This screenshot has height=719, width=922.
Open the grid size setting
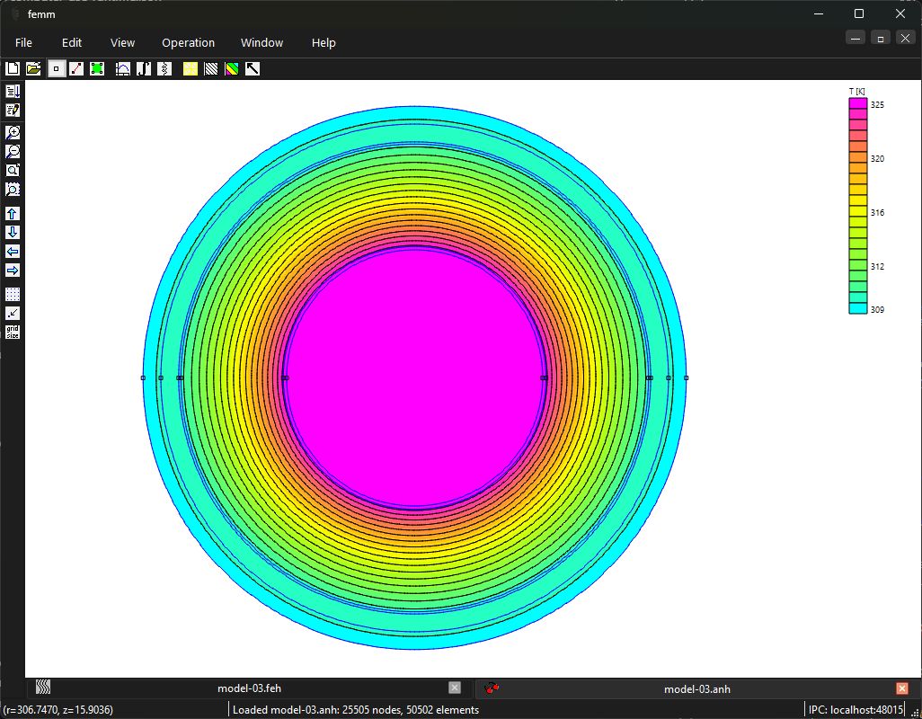point(13,332)
